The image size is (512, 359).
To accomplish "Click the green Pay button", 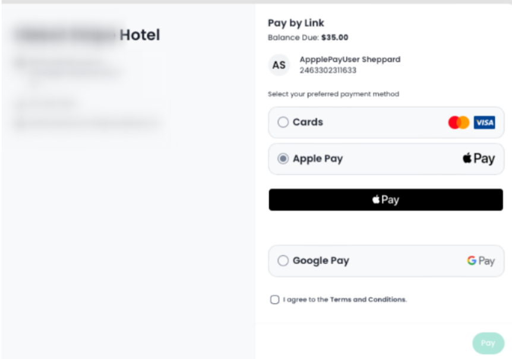I will tap(488, 343).
